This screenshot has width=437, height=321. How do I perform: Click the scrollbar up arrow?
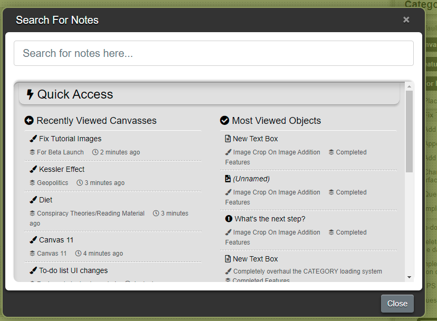pos(409,86)
